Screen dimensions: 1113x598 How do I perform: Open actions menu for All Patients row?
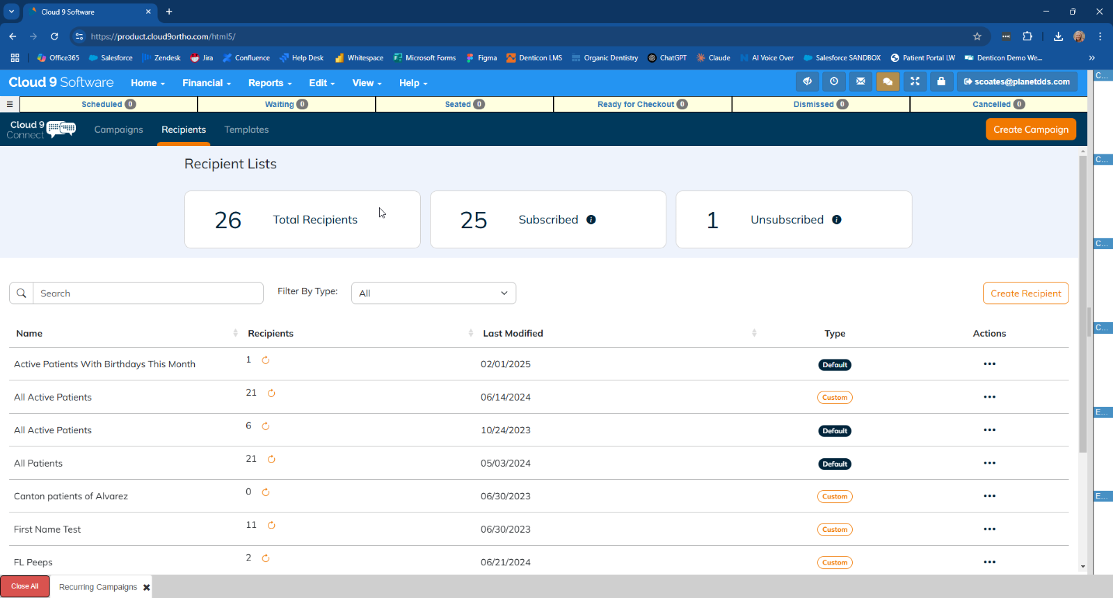[989, 463]
